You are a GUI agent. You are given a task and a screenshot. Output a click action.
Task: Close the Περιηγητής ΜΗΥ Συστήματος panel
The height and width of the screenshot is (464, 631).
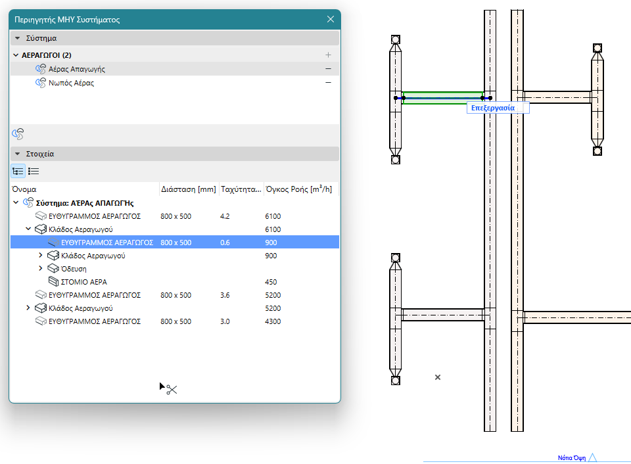click(331, 19)
